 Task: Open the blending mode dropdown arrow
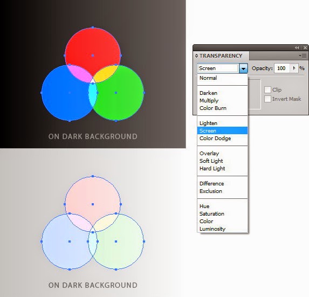[243, 68]
